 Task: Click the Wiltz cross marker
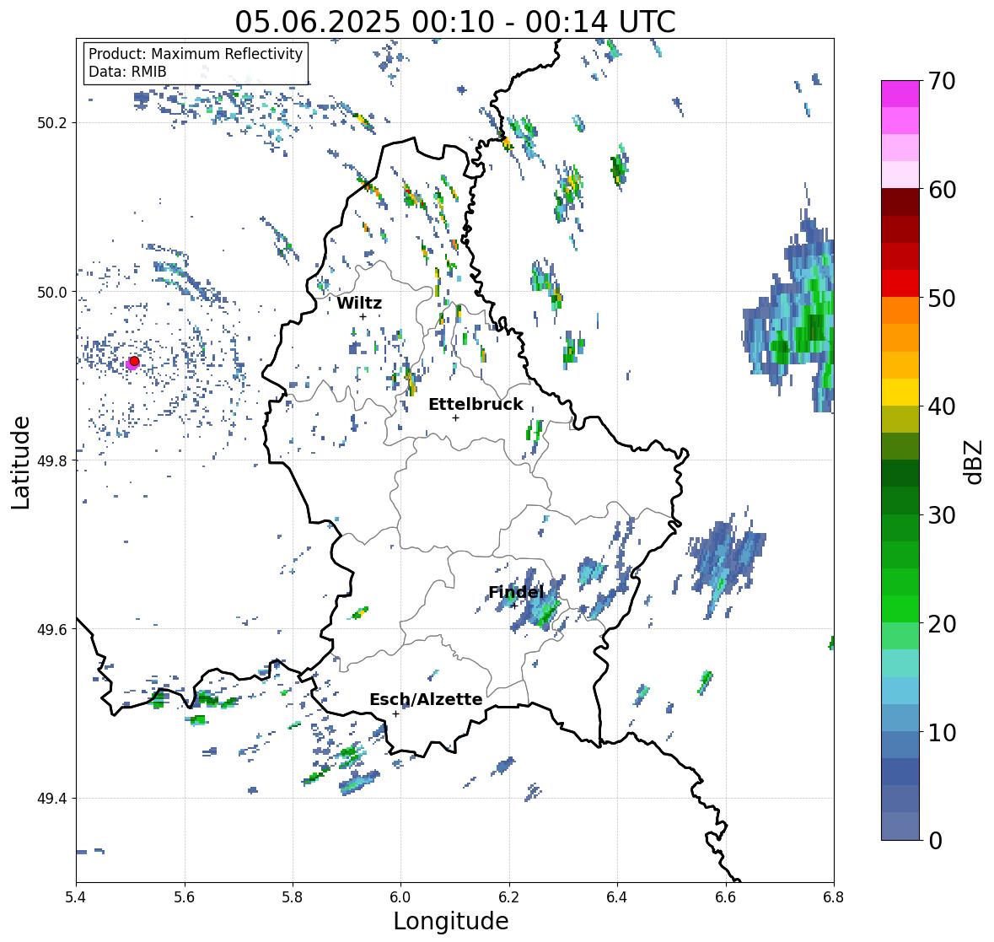point(363,316)
